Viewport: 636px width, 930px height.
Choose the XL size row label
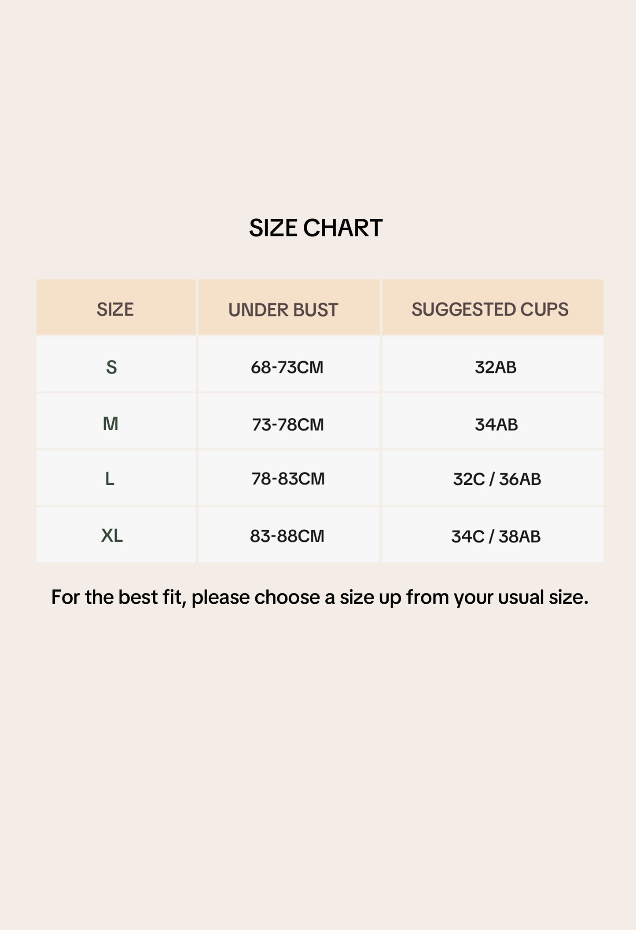coord(112,536)
